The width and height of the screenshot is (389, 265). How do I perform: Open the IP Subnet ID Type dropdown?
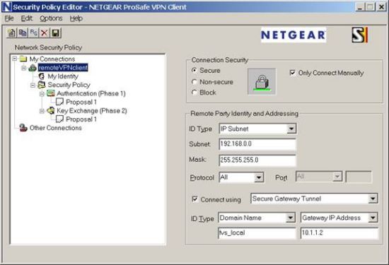click(x=291, y=129)
